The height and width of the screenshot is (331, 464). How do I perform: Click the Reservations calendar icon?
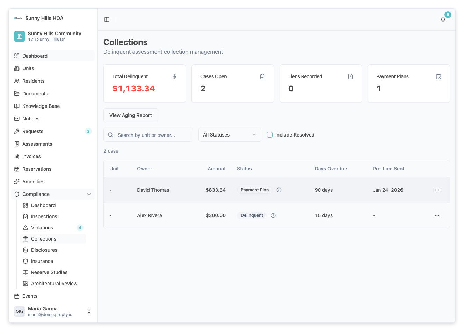point(17,169)
